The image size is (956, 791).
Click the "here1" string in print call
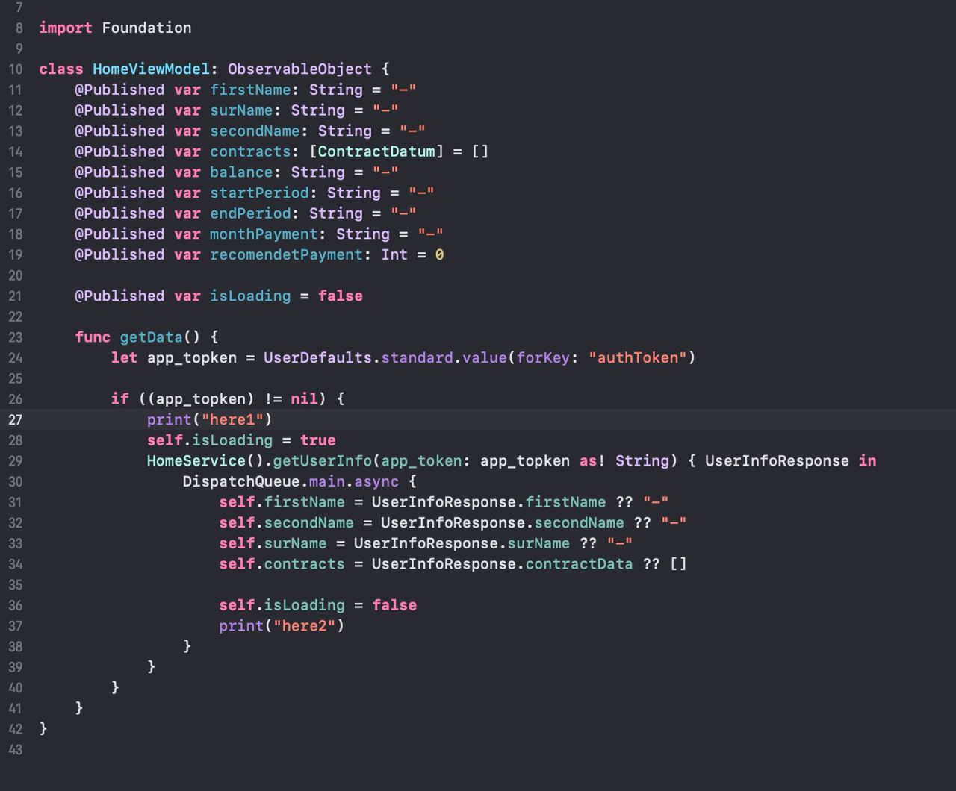pyautogui.click(x=232, y=420)
